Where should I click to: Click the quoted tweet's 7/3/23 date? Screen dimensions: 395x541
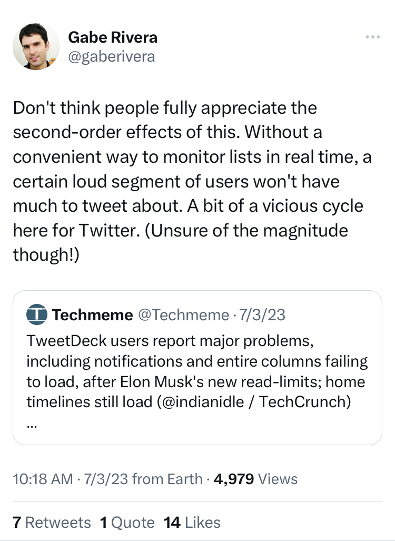tap(262, 315)
